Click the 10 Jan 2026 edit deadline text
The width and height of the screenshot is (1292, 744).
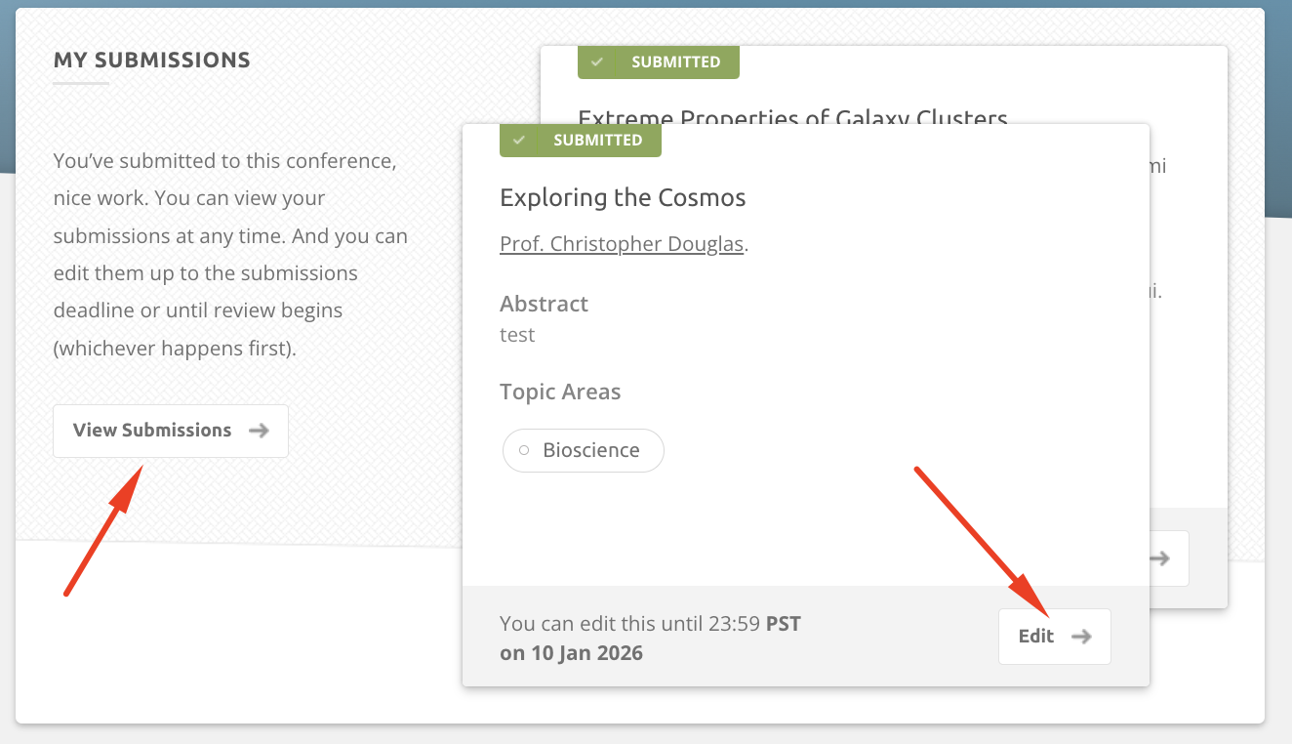[x=571, y=653]
